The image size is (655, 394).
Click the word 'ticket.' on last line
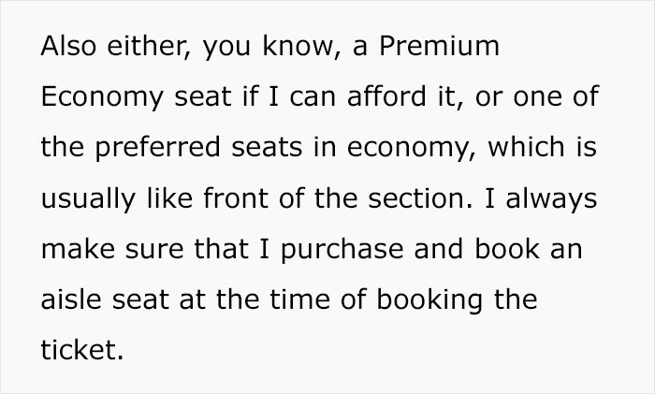point(82,350)
